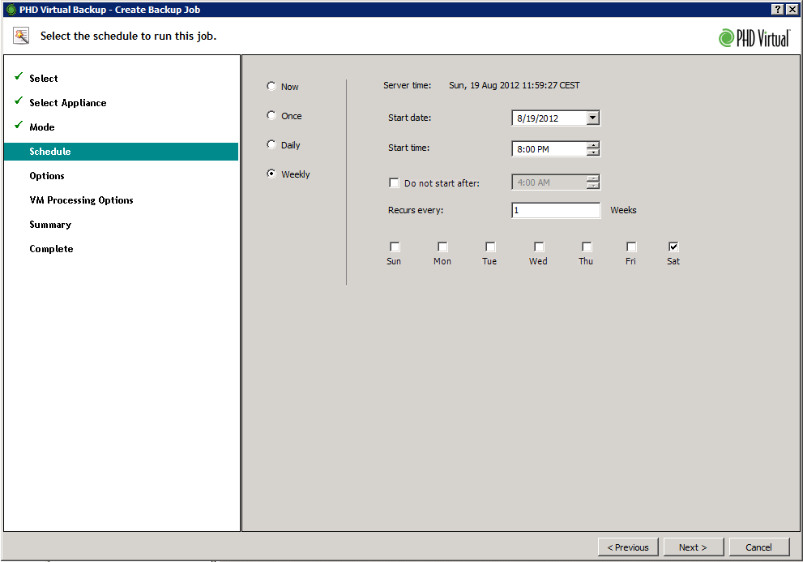Go to the Select Appliance step

pyautogui.click(x=67, y=102)
